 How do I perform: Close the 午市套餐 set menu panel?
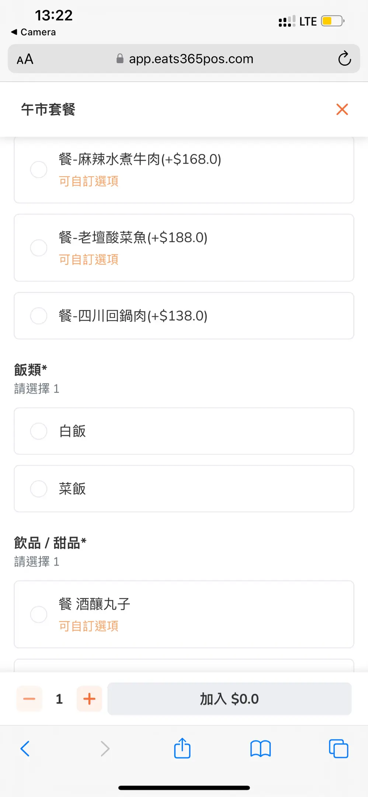[x=342, y=109]
